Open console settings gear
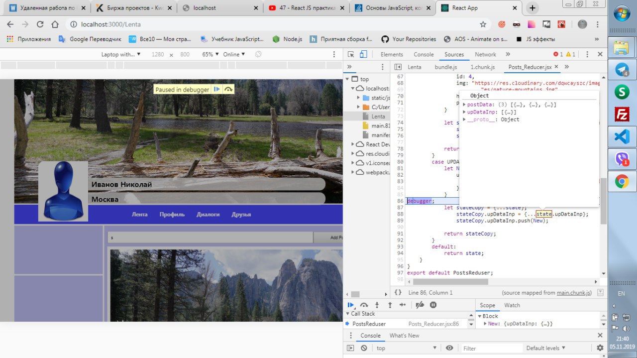The height and width of the screenshot is (358, 637). pyautogui.click(x=600, y=348)
